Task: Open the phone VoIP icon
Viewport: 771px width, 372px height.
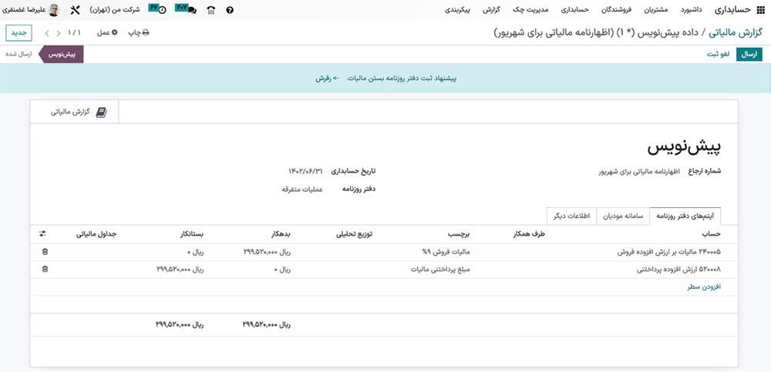Action: (x=211, y=10)
